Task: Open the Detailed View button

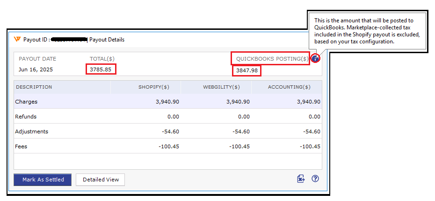Action: point(100,180)
